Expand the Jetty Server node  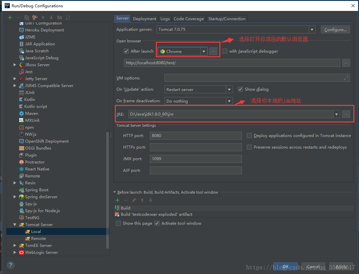point(15,79)
